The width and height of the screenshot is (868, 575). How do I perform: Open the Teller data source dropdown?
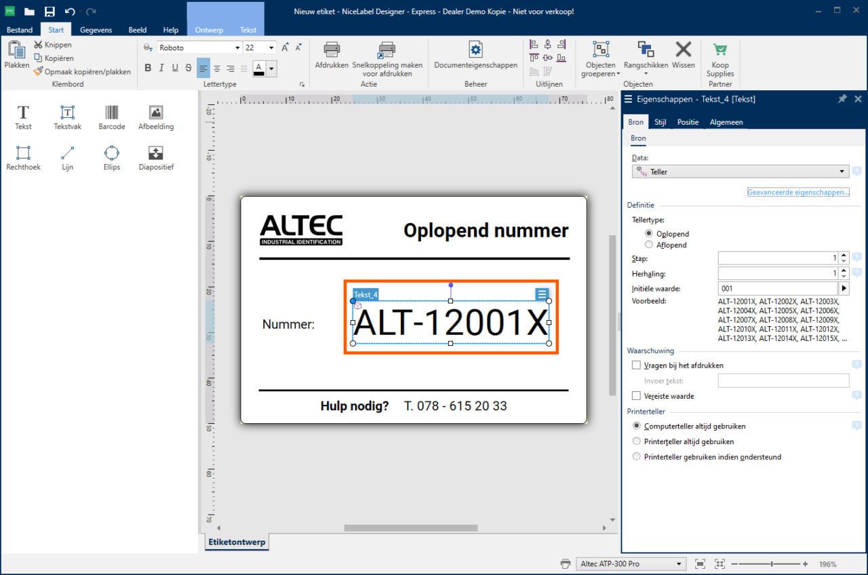pyautogui.click(x=842, y=172)
